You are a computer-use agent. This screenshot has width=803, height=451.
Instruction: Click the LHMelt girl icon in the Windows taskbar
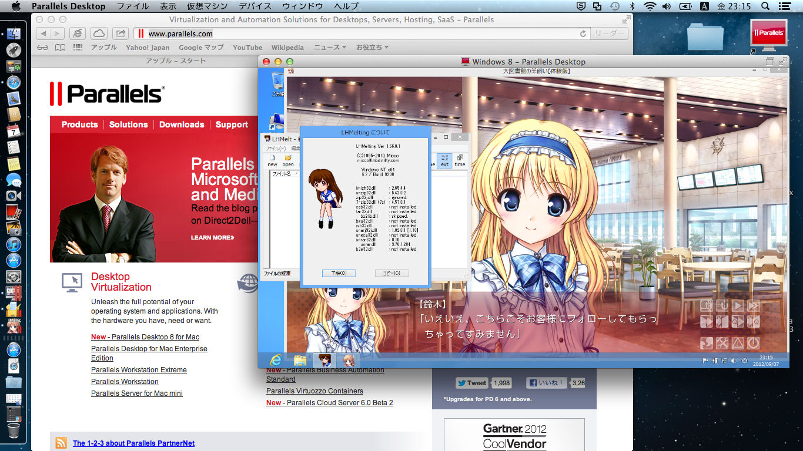click(x=324, y=360)
